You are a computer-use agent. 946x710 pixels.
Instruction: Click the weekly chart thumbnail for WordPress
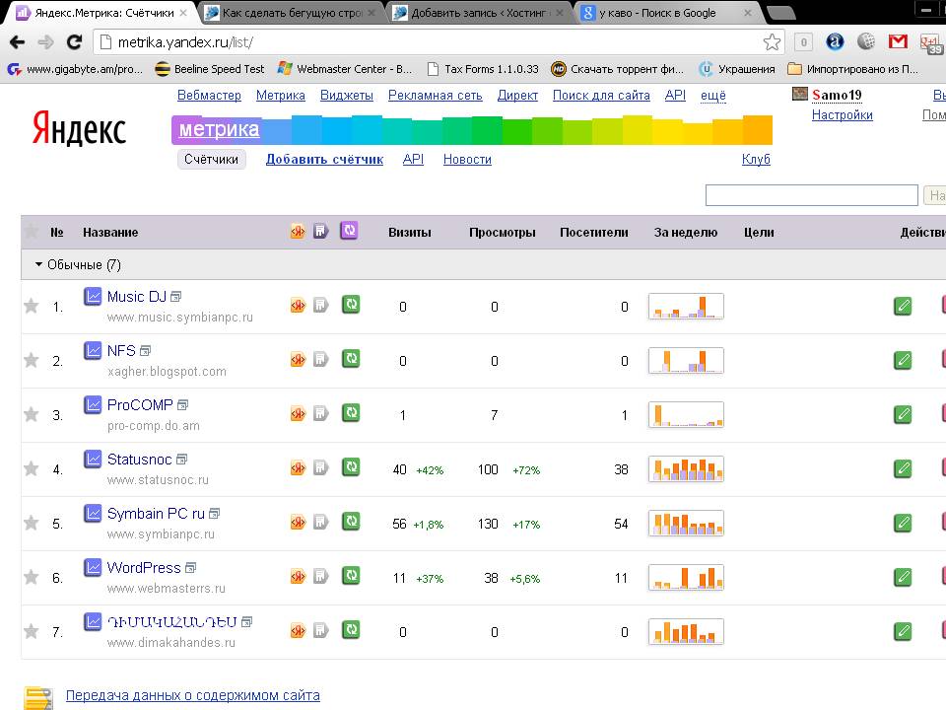click(686, 577)
